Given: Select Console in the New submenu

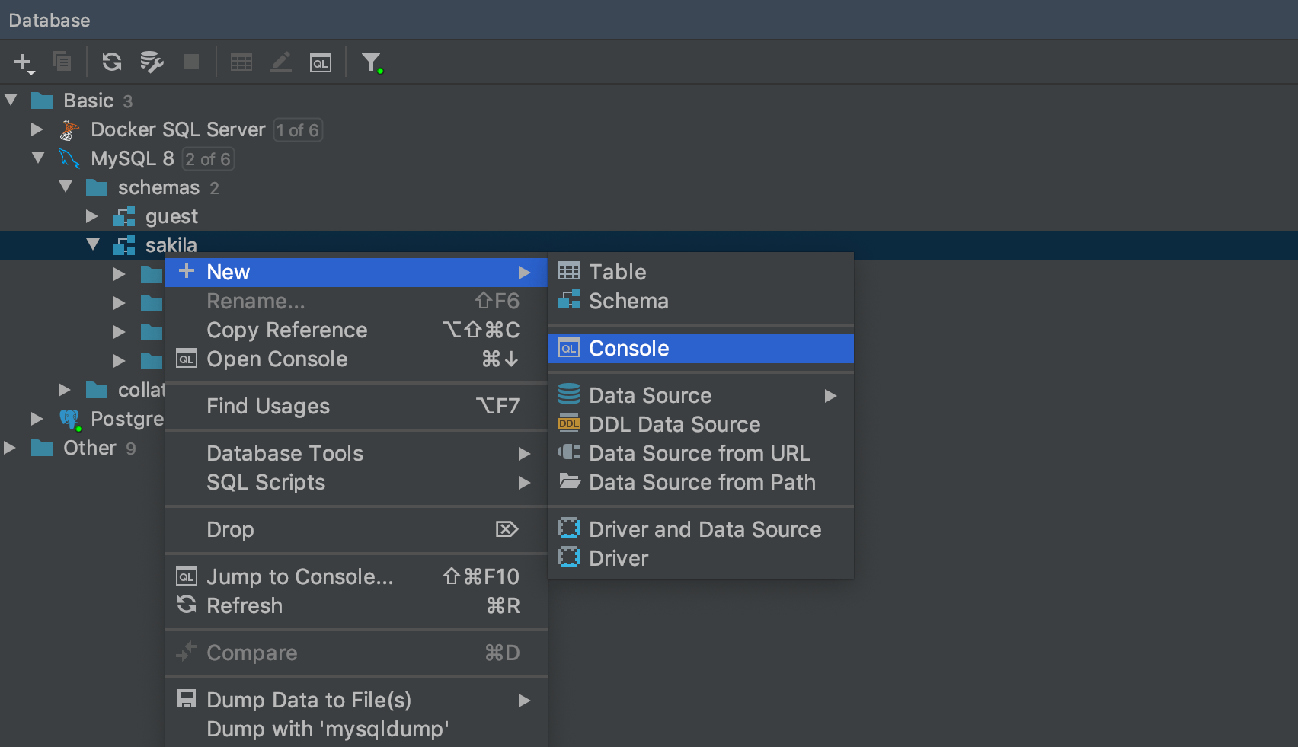Looking at the screenshot, I should [628, 349].
